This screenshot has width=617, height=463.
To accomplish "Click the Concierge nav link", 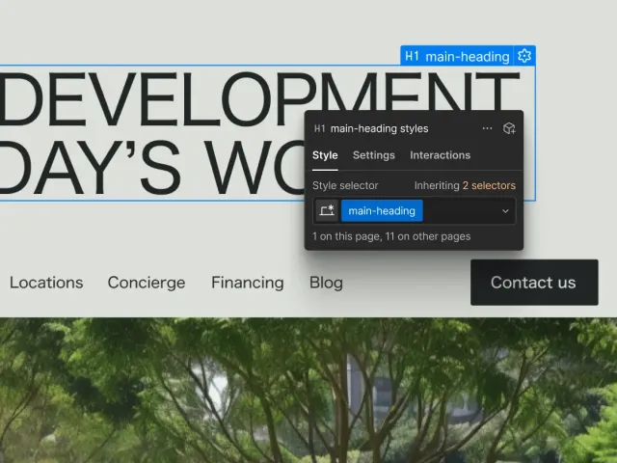I will click(147, 283).
